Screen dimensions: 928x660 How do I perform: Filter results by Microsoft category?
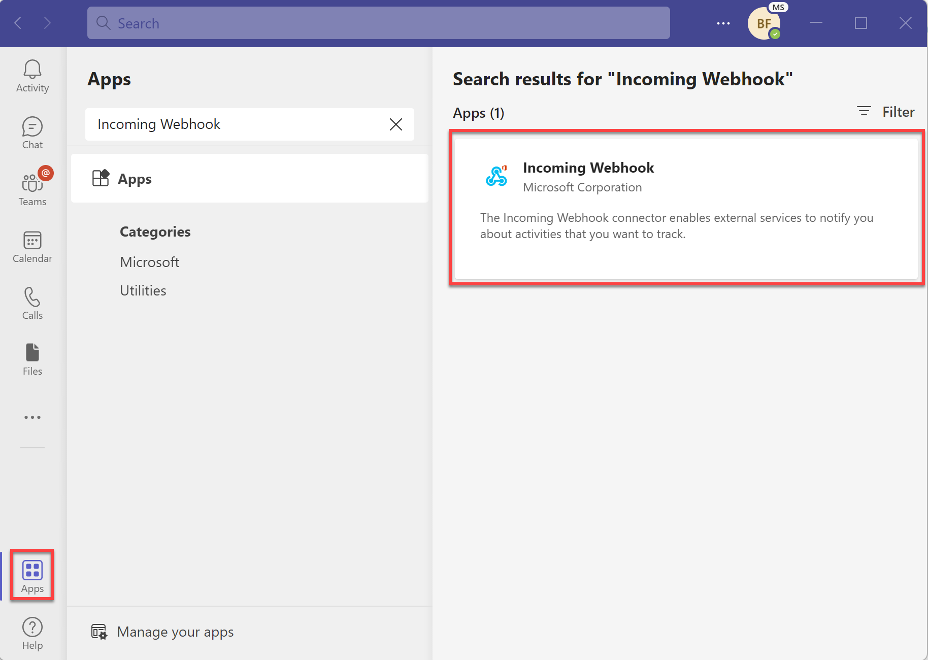point(149,262)
